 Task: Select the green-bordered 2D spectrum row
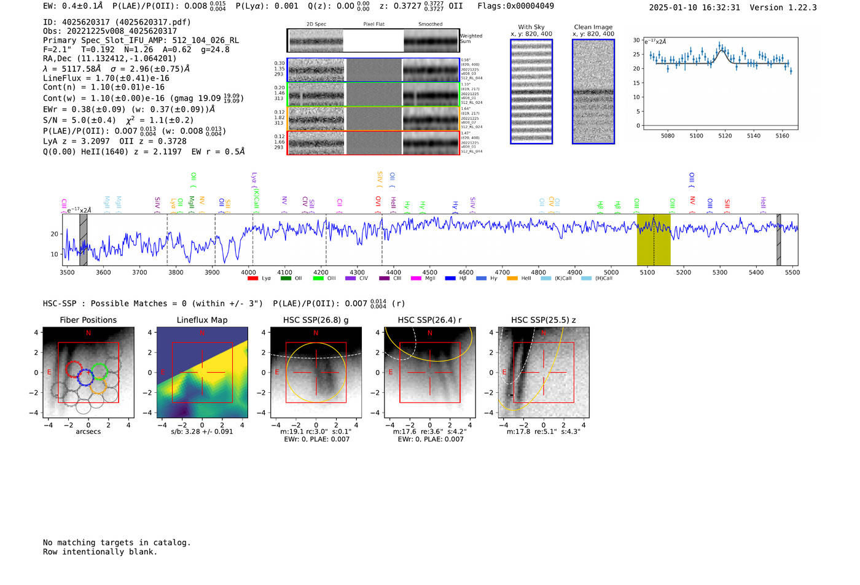373,94
